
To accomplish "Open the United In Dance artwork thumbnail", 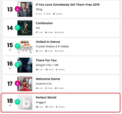I will [x=25, y=46].
